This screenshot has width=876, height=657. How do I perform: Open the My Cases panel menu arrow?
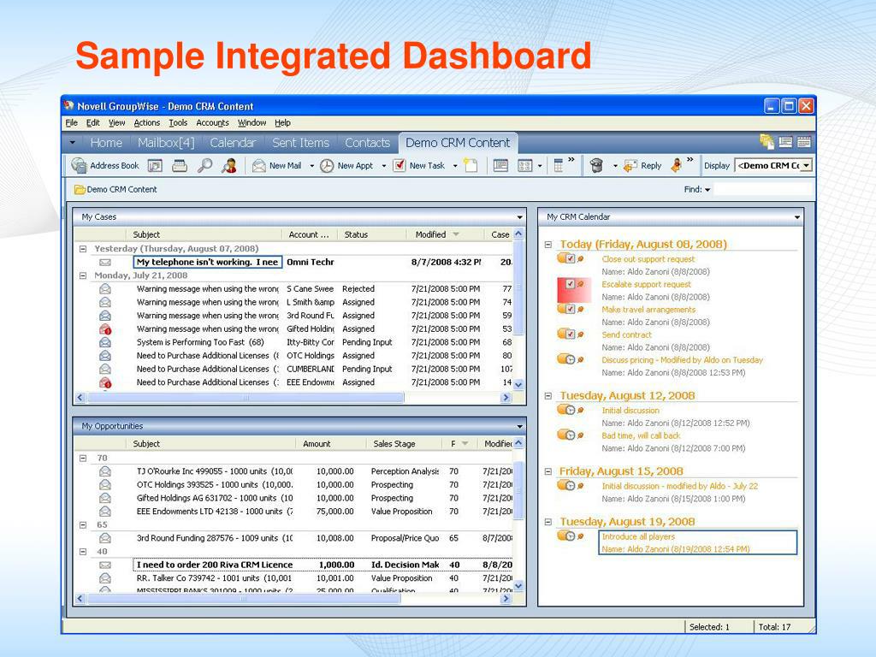519,216
